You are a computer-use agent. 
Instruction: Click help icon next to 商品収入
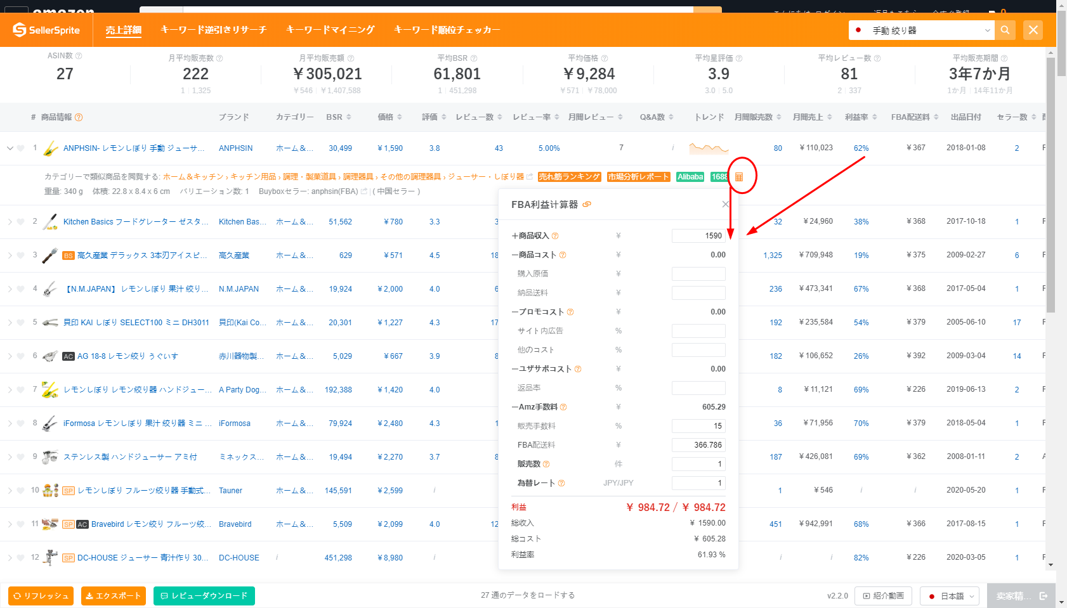coord(555,236)
